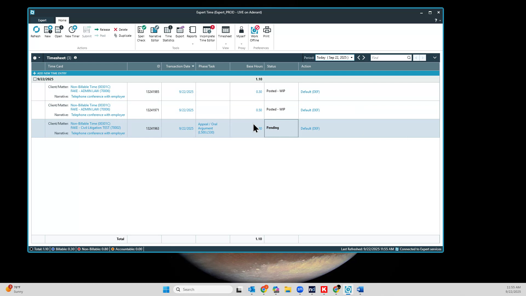This screenshot has height=296, width=526.
Task: Open Outlook from the taskbar
Action: [252, 289]
